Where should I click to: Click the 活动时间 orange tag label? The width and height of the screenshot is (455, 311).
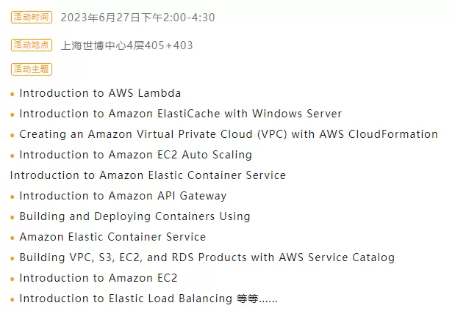[x=31, y=17]
